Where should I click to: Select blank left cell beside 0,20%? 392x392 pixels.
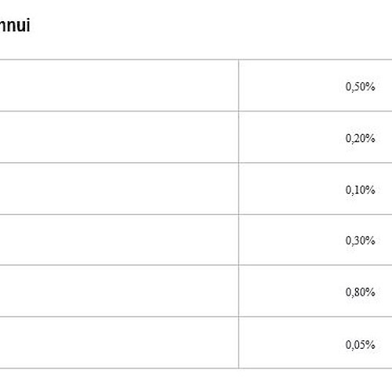click(x=119, y=137)
